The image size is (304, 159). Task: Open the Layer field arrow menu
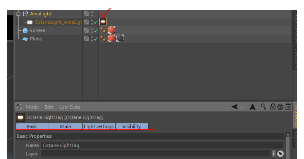[x=273, y=154]
